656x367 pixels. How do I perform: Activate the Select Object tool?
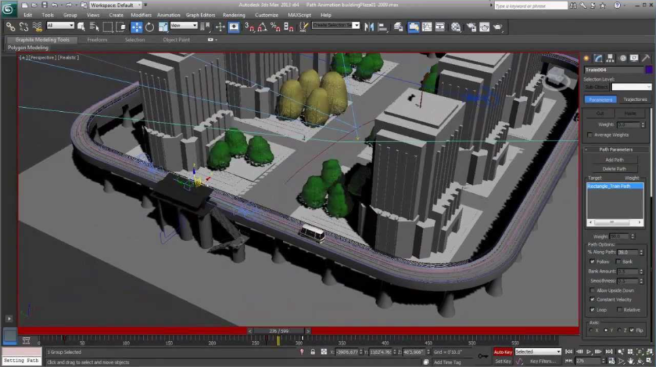(81, 27)
